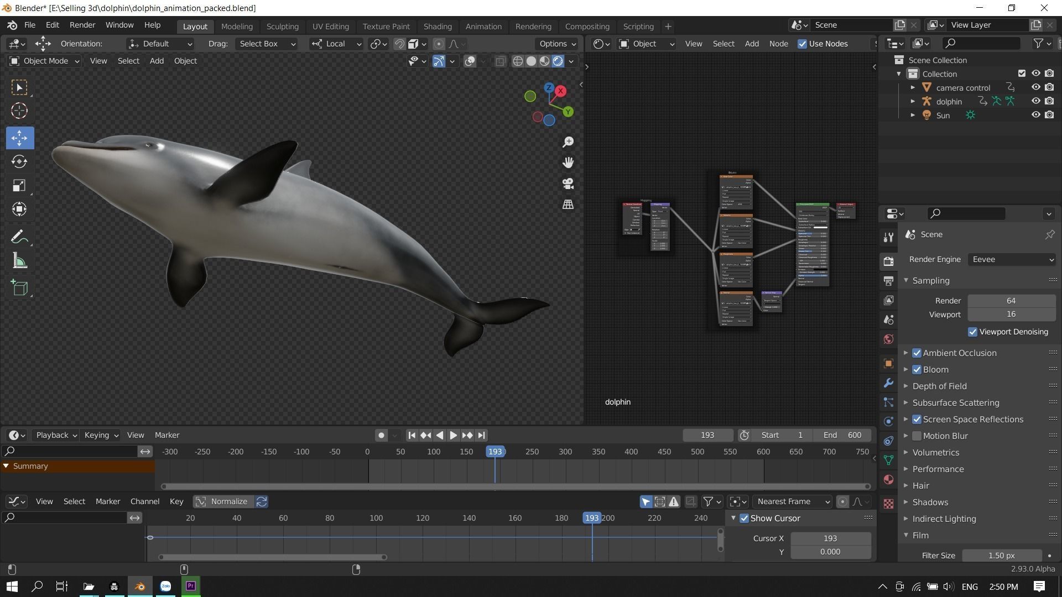
Task: Open the File menu
Action: coord(29,25)
